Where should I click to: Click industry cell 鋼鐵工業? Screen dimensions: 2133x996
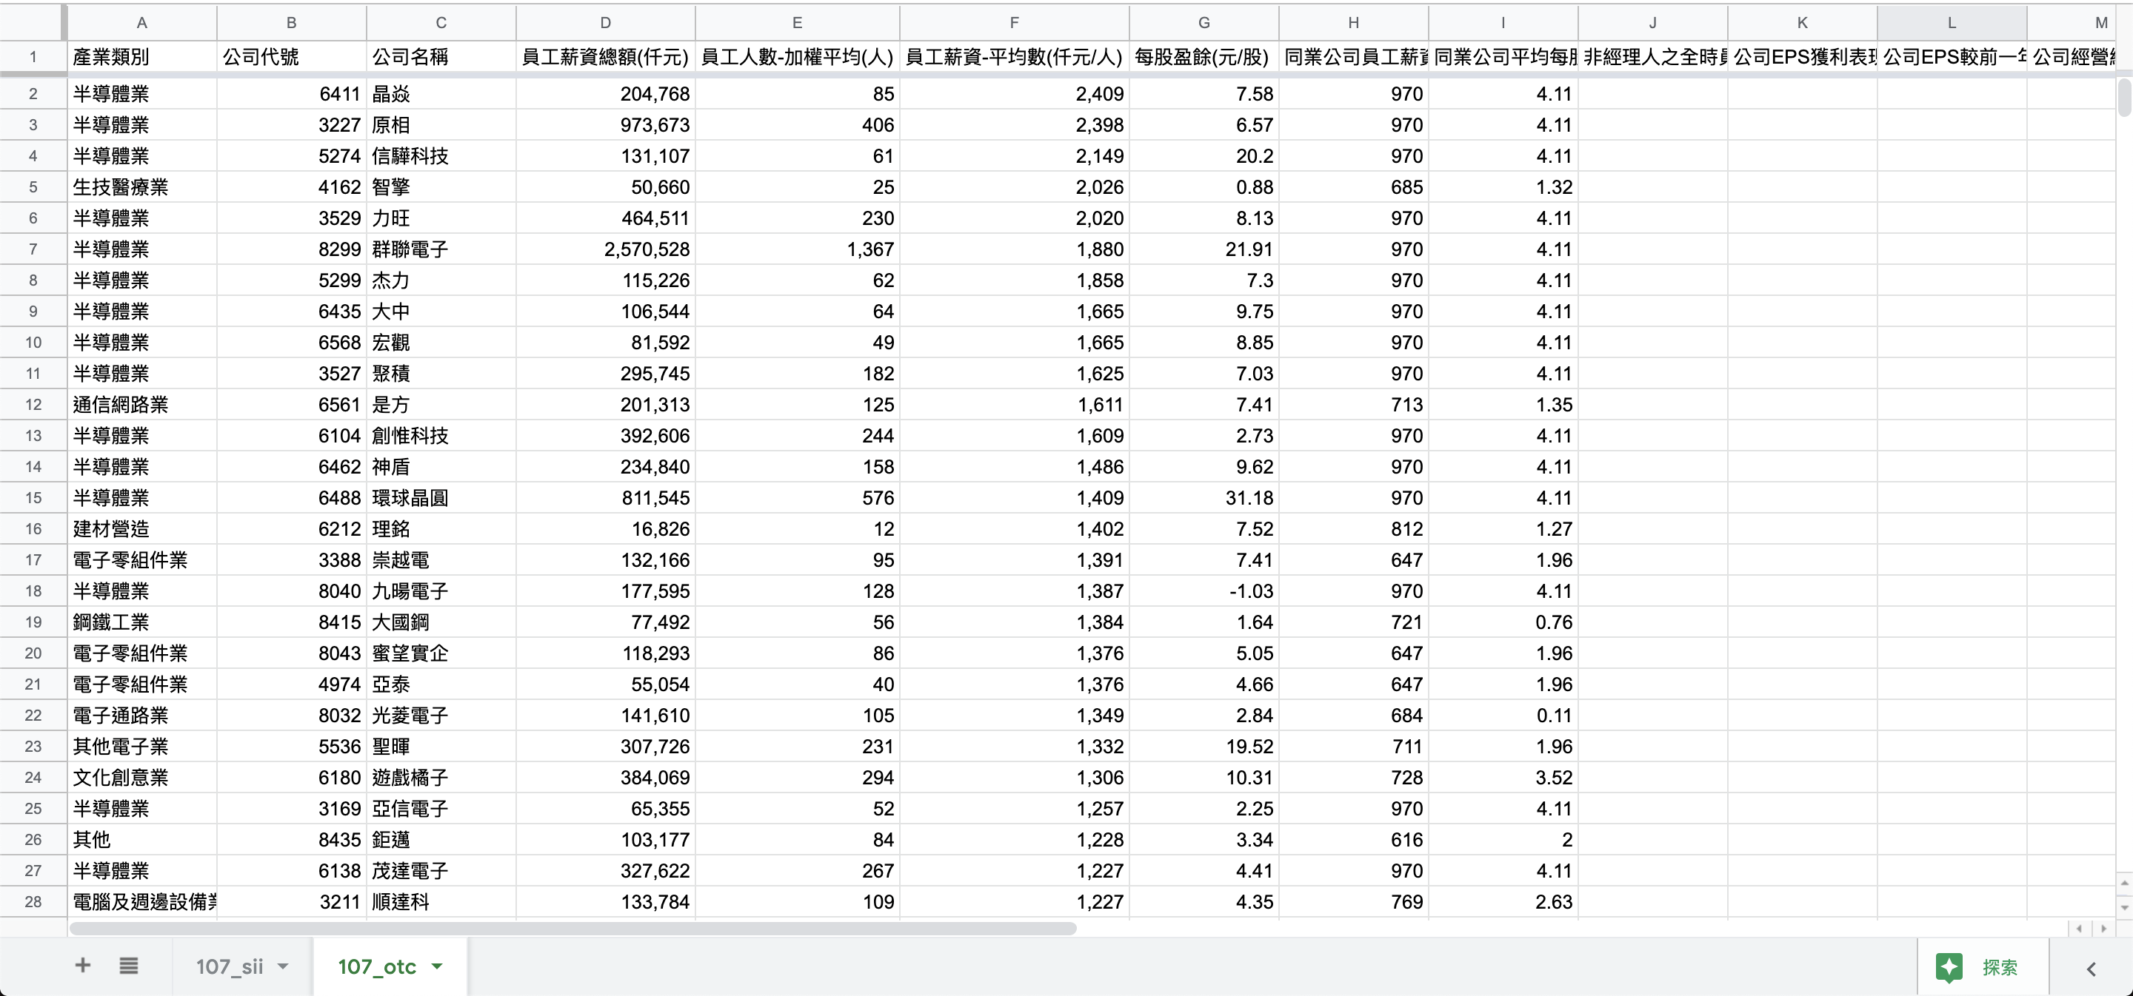pyautogui.click(x=141, y=622)
